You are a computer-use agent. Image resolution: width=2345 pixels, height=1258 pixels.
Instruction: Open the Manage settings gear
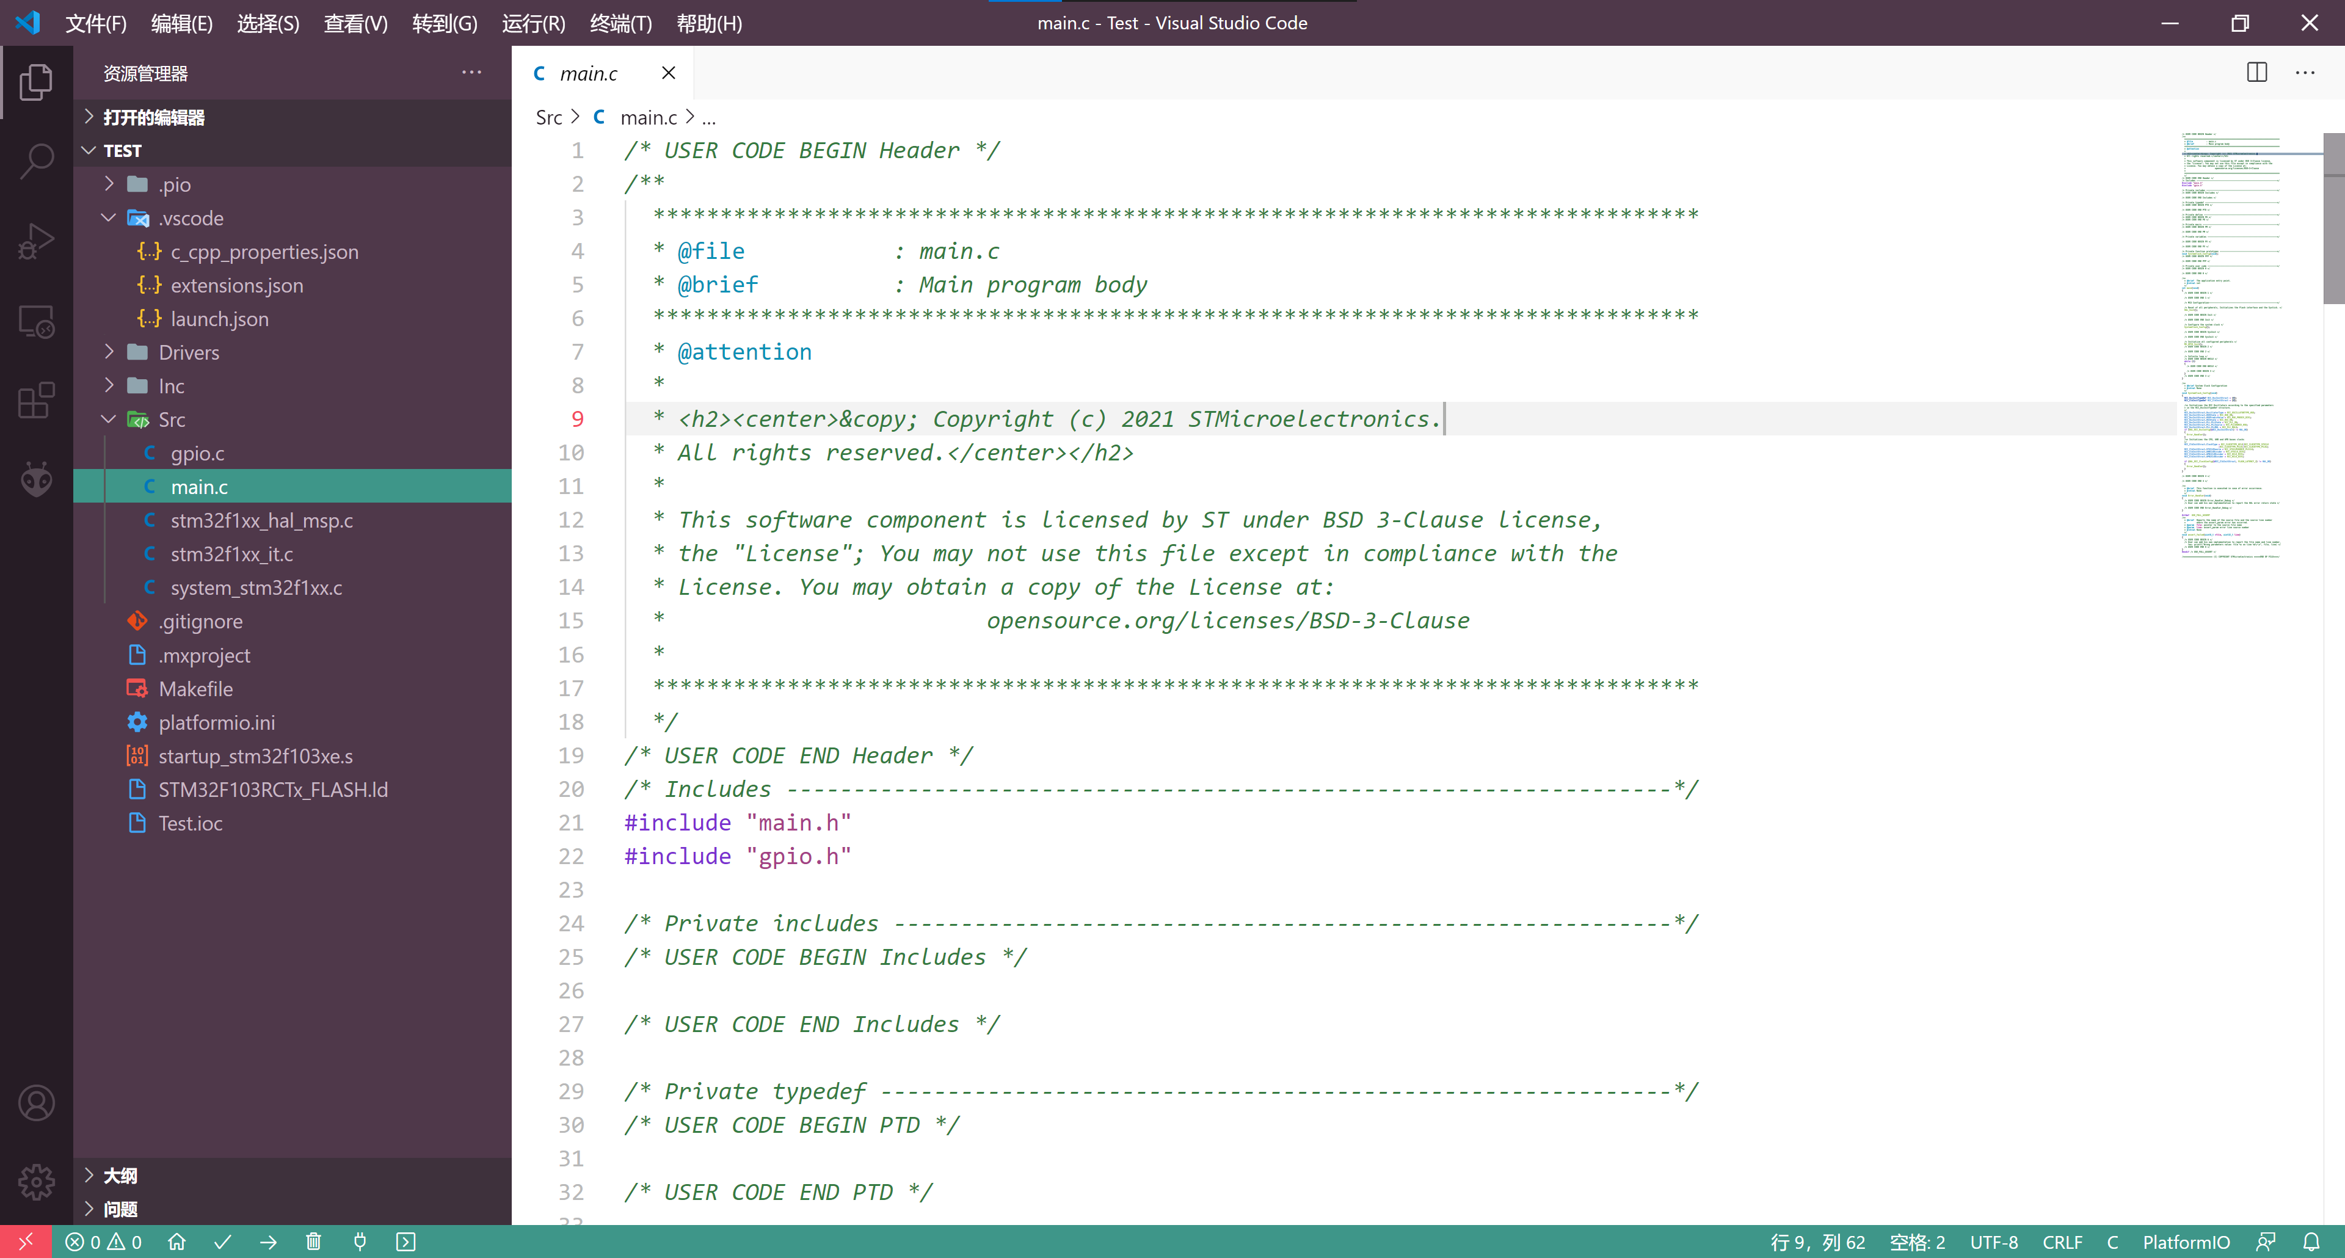37,1182
